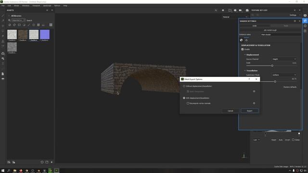Select the Paint brush tool in left toolbar
308x173 pixels.
[x=3, y=16]
